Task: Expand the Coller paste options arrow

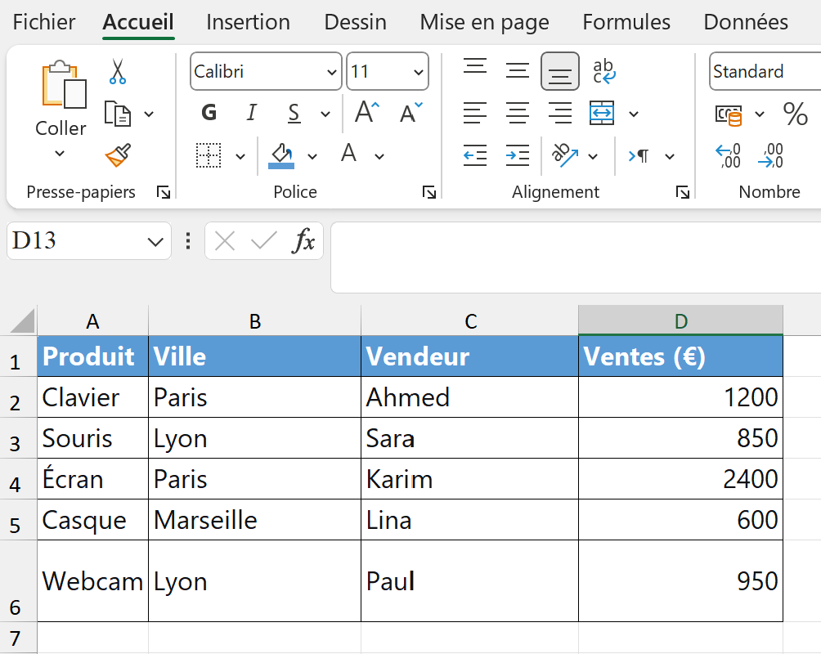Action: pyautogui.click(x=60, y=153)
